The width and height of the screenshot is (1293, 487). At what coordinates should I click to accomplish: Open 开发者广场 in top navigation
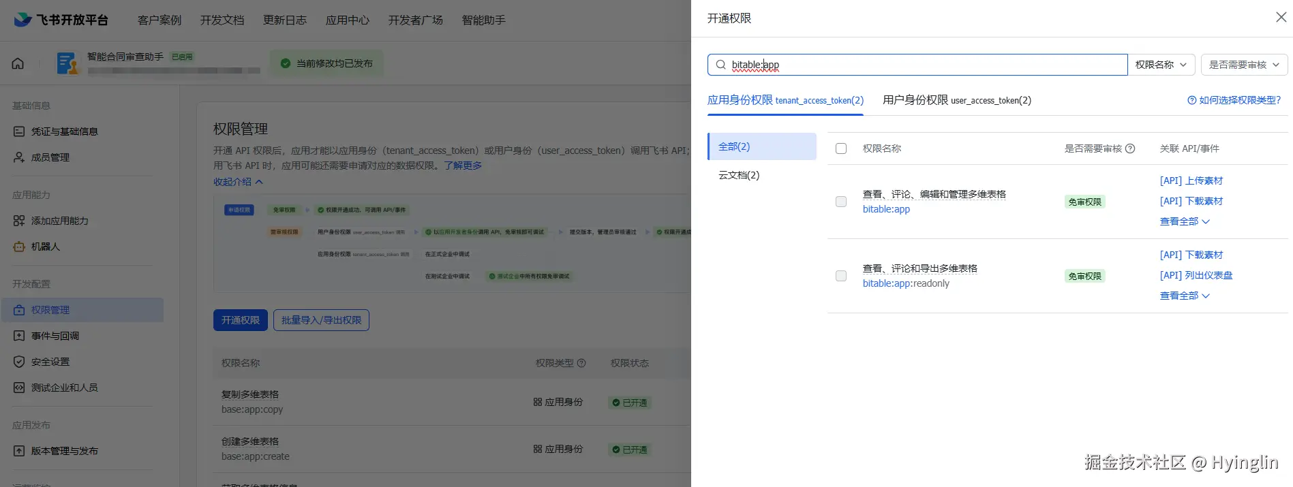pos(416,20)
